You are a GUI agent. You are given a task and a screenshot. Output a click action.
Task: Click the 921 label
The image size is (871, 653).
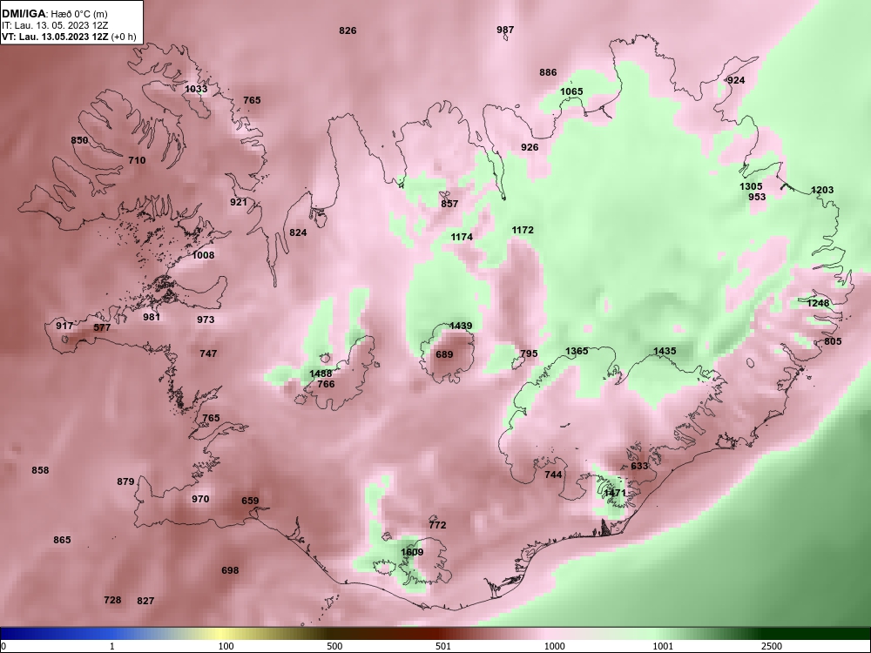pyautogui.click(x=239, y=202)
